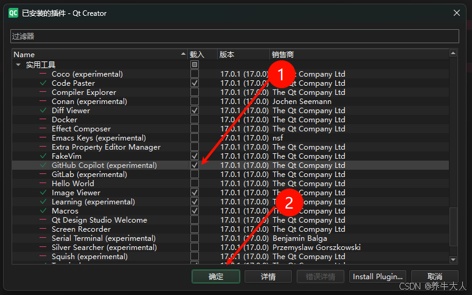This screenshot has height=295, width=472.
Task: Toggle the GitHub Copilot (experimental) checkbox
Action: pyautogui.click(x=195, y=165)
